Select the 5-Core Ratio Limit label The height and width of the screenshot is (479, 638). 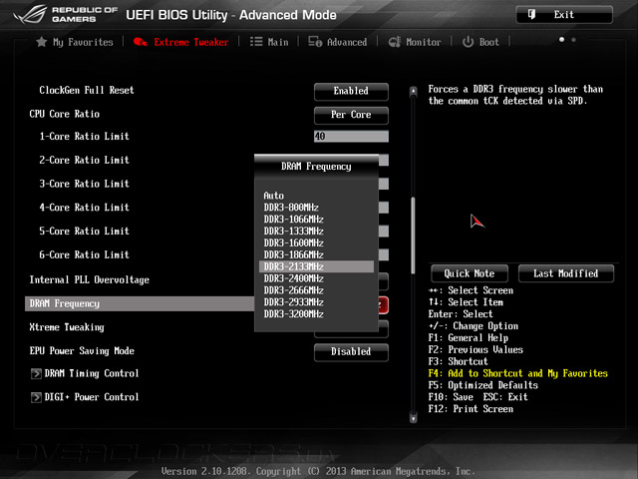coord(84,231)
